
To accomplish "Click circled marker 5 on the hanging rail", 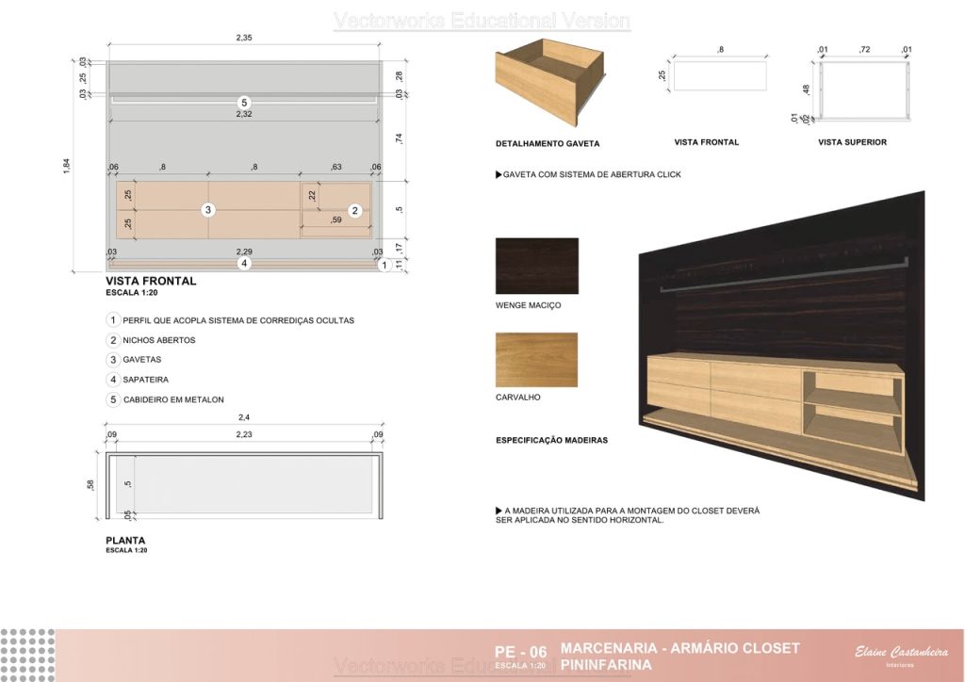I will 244,103.
